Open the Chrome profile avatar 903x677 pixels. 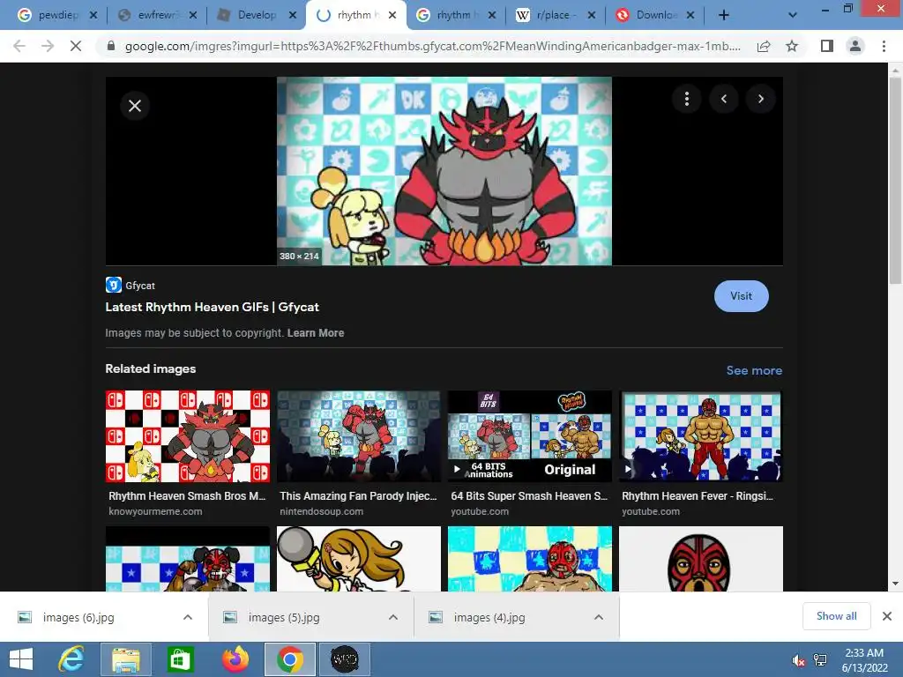tap(855, 46)
